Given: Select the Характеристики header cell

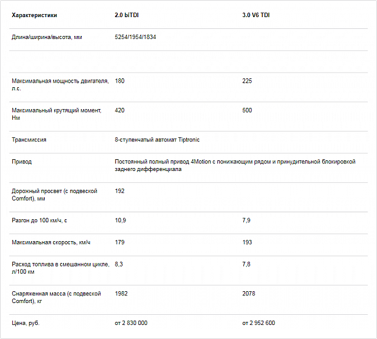Looking at the screenshot, I should pos(35,15).
